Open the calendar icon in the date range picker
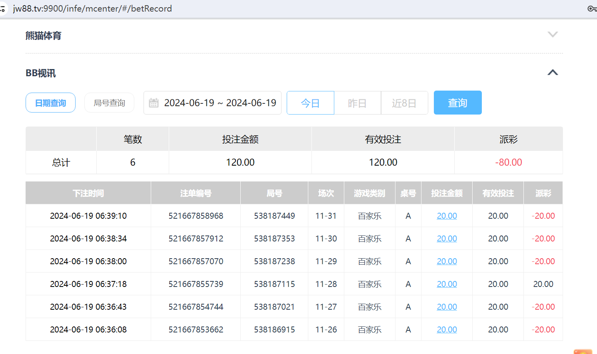 (154, 103)
